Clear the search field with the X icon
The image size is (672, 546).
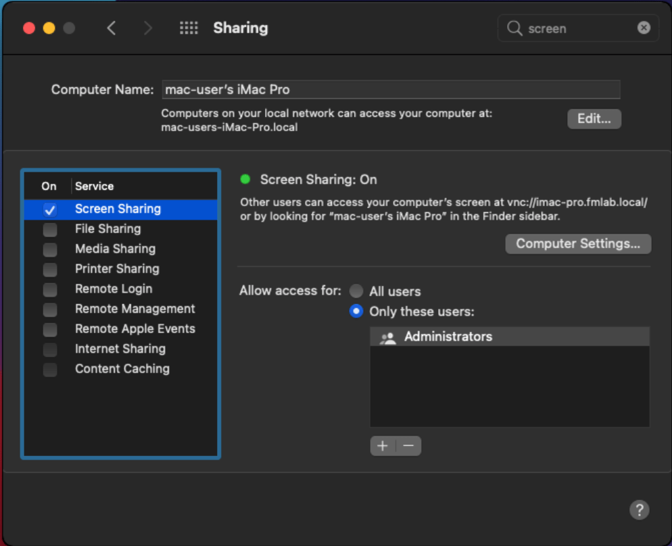click(644, 28)
